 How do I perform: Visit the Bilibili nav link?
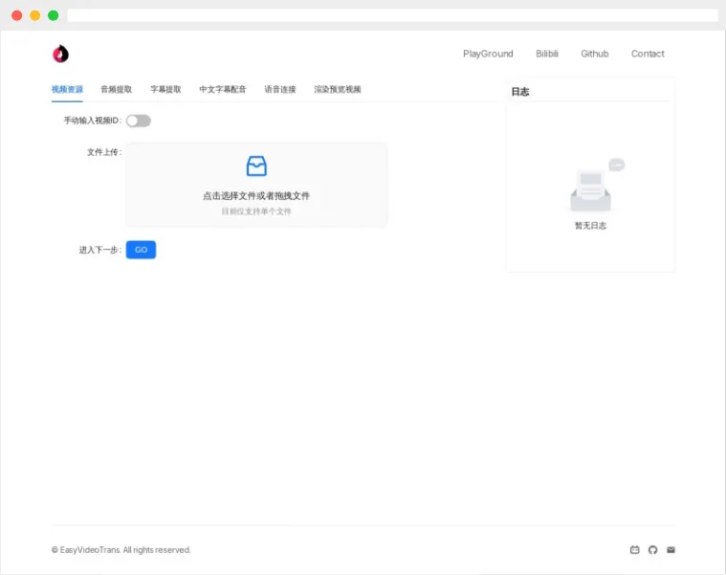click(x=547, y=54)
